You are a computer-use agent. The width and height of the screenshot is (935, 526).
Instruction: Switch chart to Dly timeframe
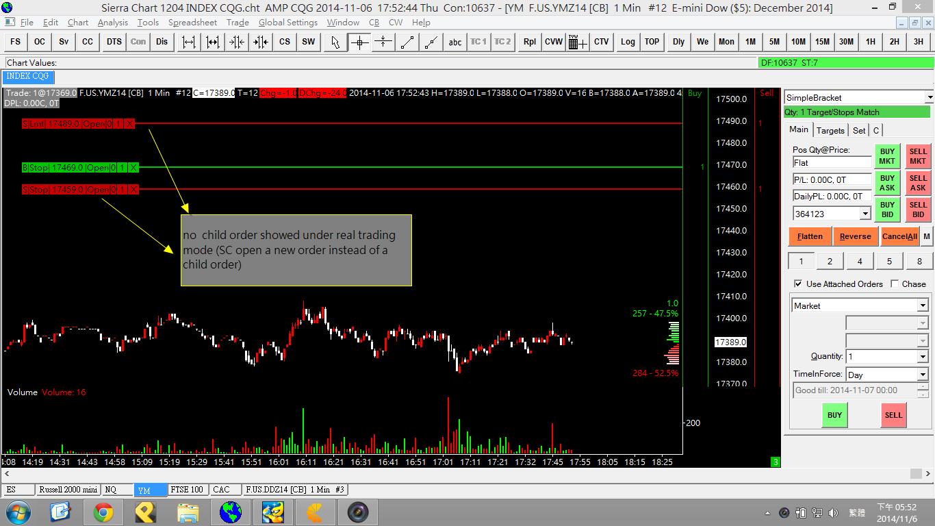[678, 42]
